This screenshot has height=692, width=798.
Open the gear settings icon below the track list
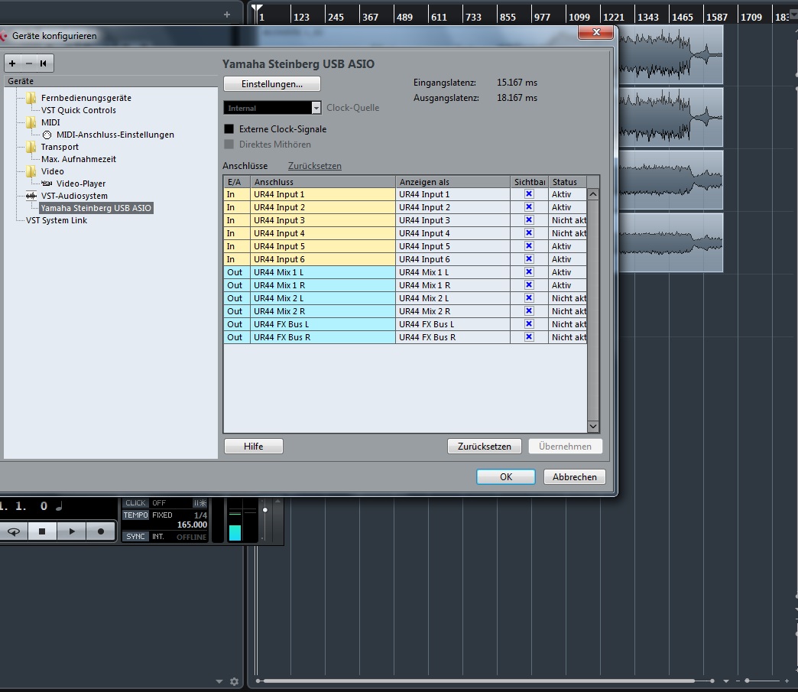point(234,681)
